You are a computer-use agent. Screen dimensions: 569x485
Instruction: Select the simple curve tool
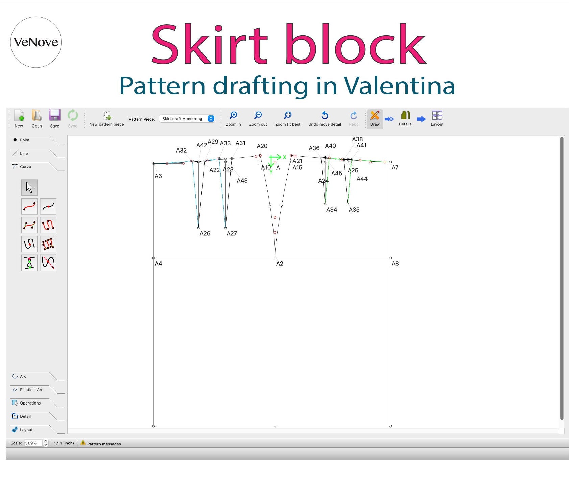tap(29, 206)
